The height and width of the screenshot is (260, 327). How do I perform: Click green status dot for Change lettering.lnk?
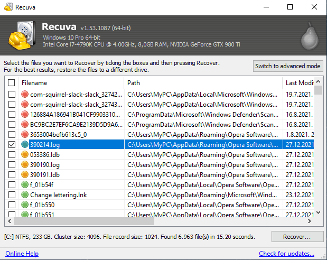pos(25,194)
